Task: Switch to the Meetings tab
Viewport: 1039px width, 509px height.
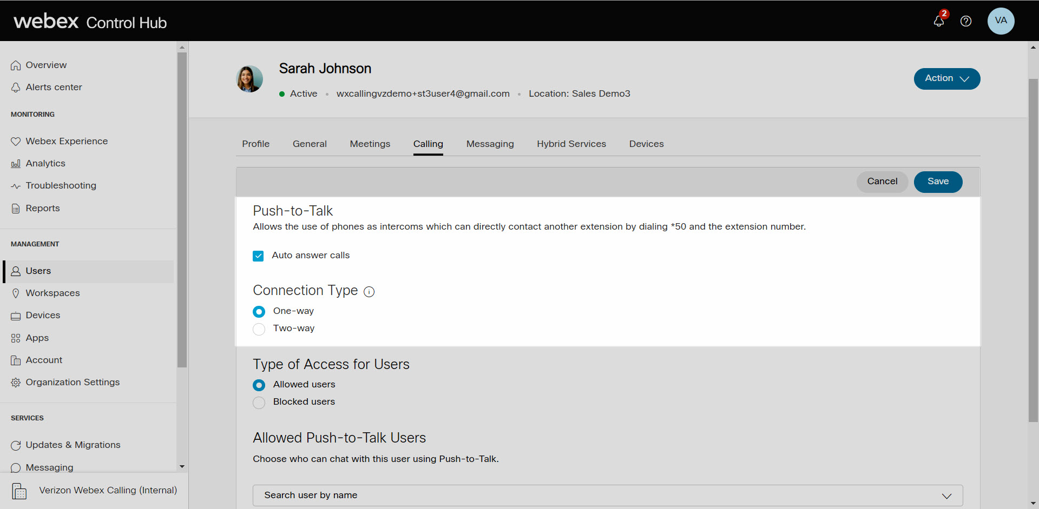Action: pyautogui.click(x=370, y=144)
